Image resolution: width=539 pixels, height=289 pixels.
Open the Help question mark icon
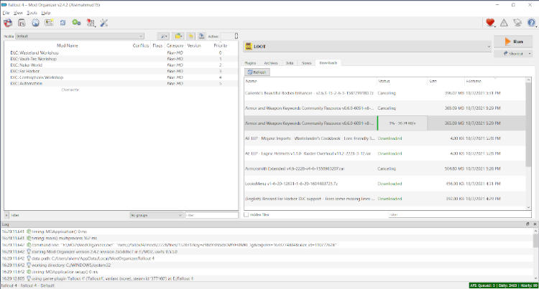point(531,23)
